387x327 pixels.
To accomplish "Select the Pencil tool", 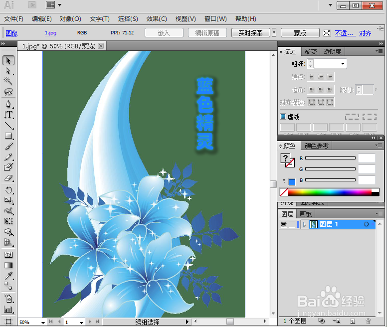I will pos(8,157).
